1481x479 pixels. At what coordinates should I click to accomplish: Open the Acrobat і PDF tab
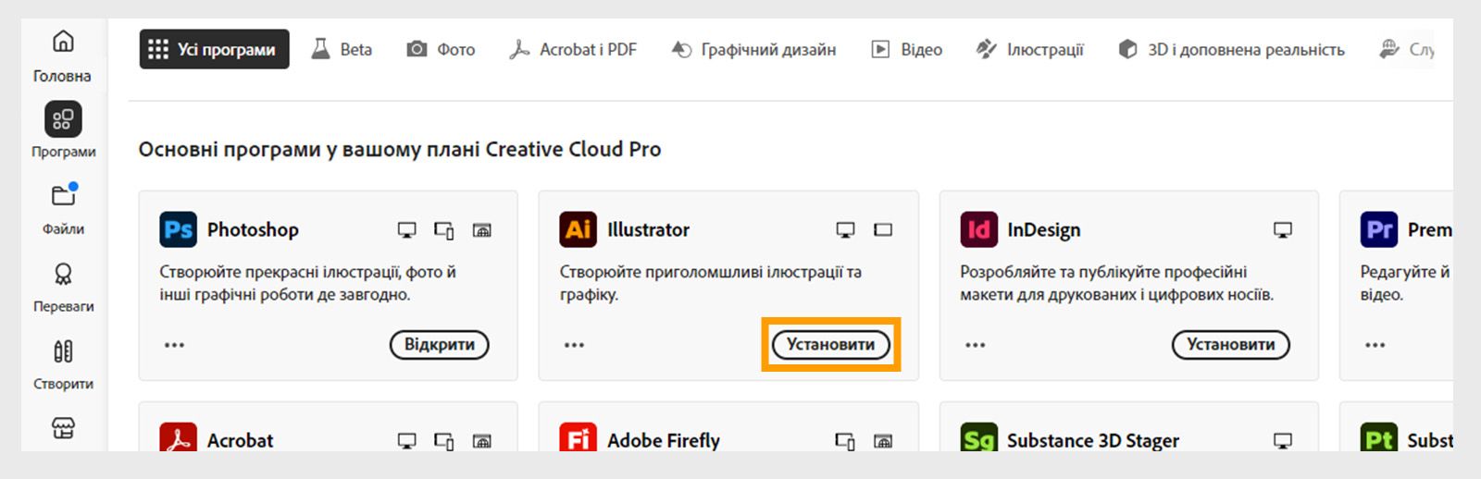[x=573, y=49]
